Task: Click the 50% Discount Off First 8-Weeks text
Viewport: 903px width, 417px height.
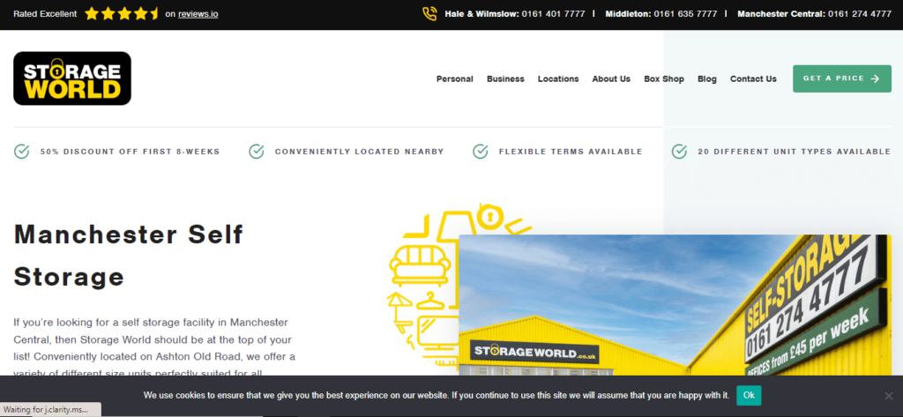Action: 131,152
